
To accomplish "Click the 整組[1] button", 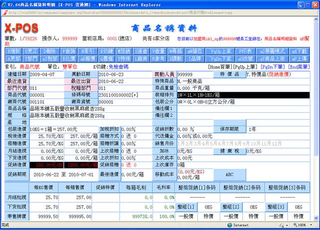I will 184,206.
